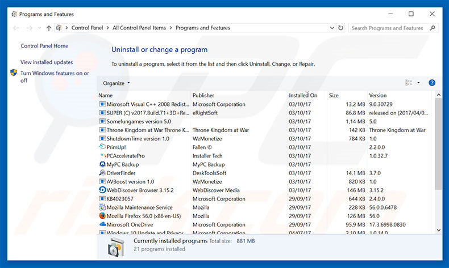This screenshot has height=268, width=449.
Task: Sort by the Publisher column header
Action: (x=203, y=95)
